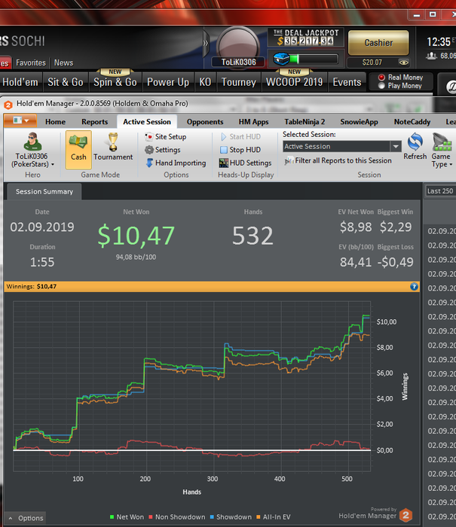Viewport: 456px width, 527px height.
Task: Open the Hold'em Manager application menu button
Action: point(20,120)
